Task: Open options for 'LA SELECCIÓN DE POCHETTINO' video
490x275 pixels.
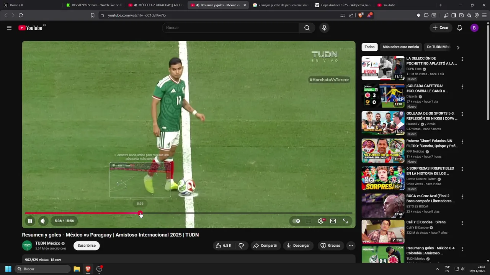Action: [462, 59]
